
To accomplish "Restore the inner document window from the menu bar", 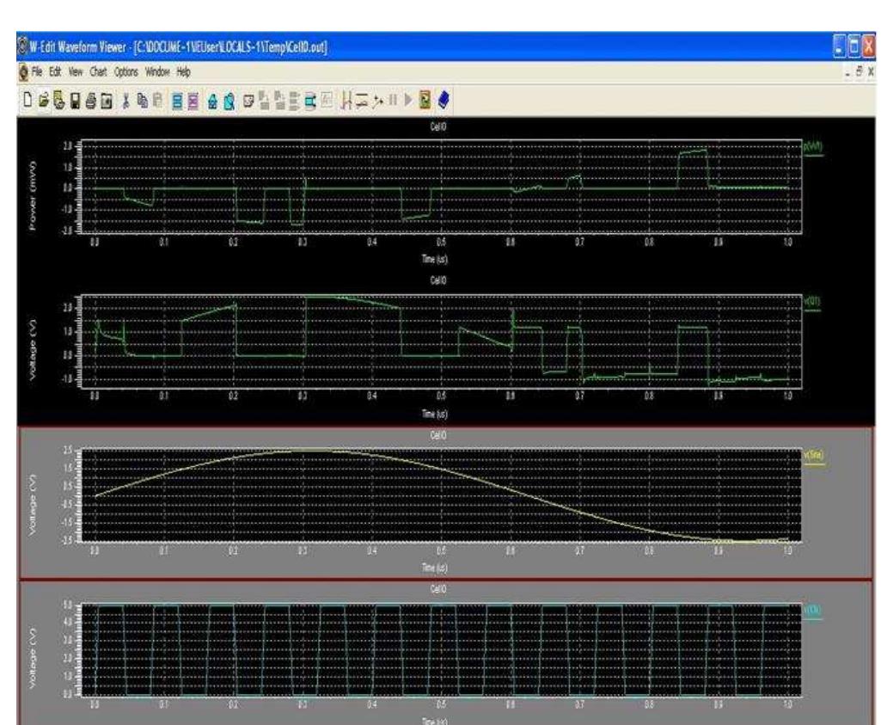I will click(x=859, y=71).
